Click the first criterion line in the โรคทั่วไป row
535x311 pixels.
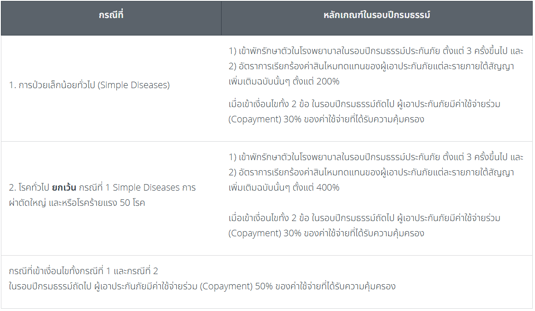376,157
